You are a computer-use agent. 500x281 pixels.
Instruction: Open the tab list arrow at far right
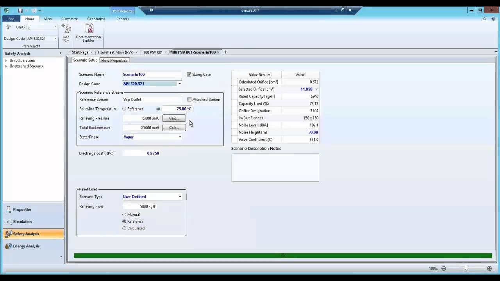click(x=496, y=52)
